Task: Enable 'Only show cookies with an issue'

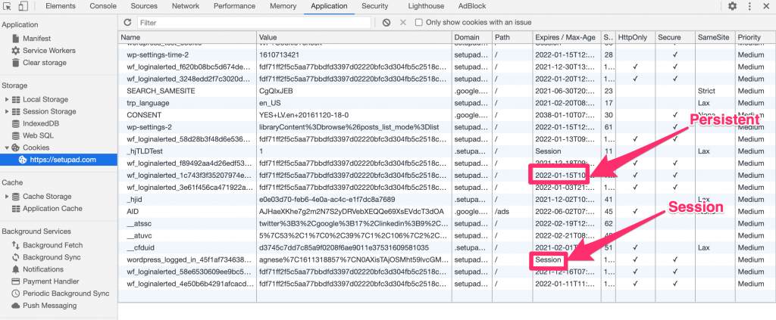Action: pos(420,23)
